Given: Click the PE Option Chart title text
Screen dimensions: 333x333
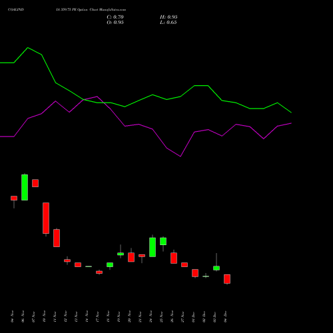Looking at the screenshot, I should (91, 10).
